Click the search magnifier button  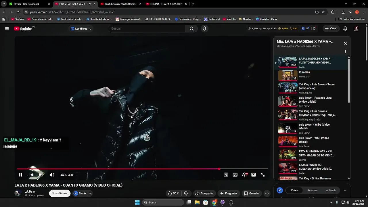point(192,28)
